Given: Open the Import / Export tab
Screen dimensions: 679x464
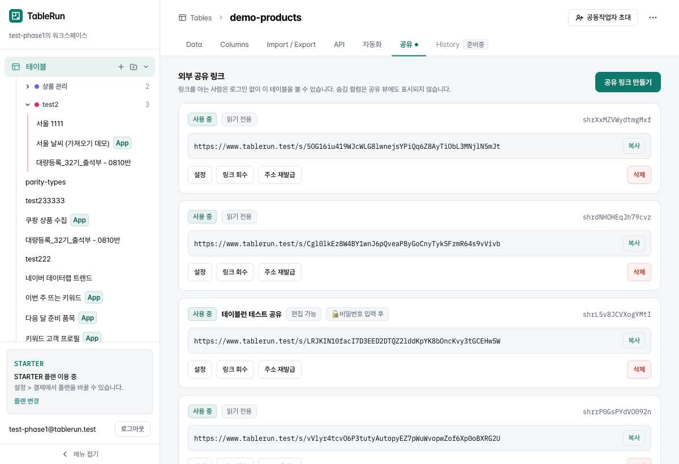Looking at the screenshot, I should 291,44.
